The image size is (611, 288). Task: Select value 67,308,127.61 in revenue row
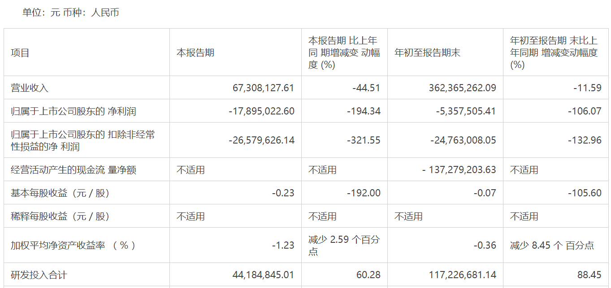point(264,88)
